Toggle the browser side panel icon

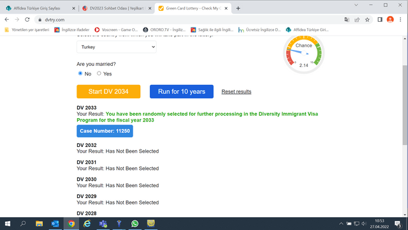380,20
